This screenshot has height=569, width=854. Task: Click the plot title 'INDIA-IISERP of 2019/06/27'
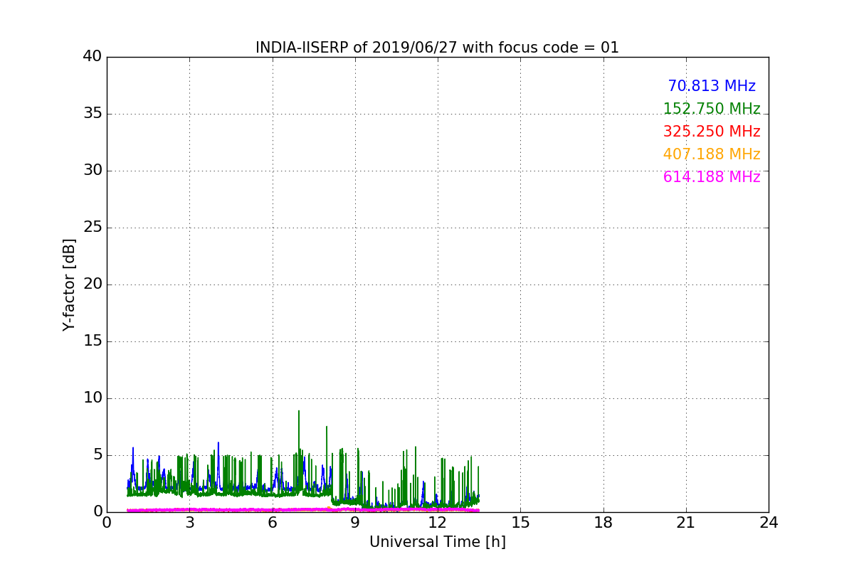tap(437, 48)
